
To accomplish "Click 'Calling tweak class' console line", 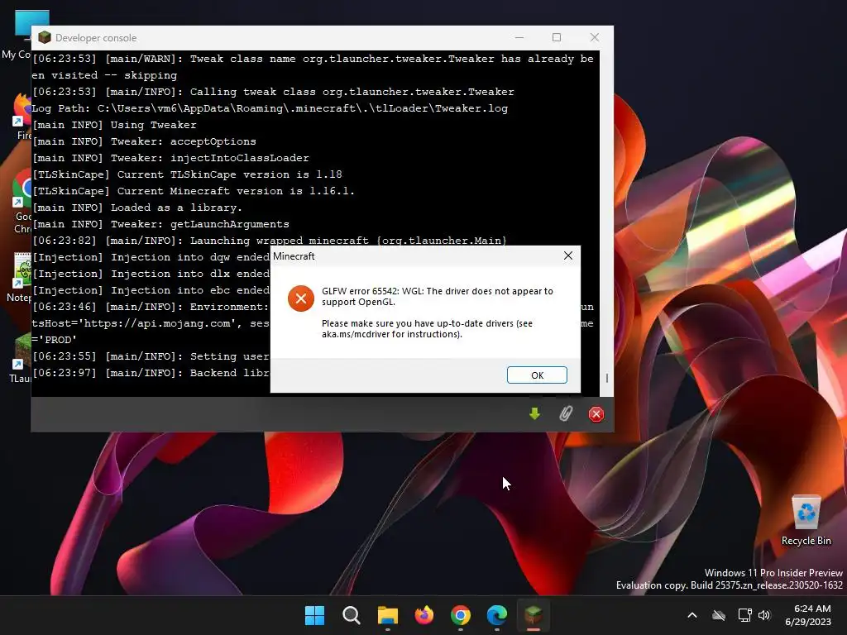I will click(273, 91).
